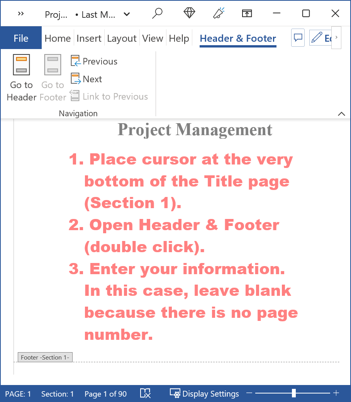The height and width of the screenshot is (402, 351).
Task: Click the Project Management title text
Action: [x=195, y=129]
